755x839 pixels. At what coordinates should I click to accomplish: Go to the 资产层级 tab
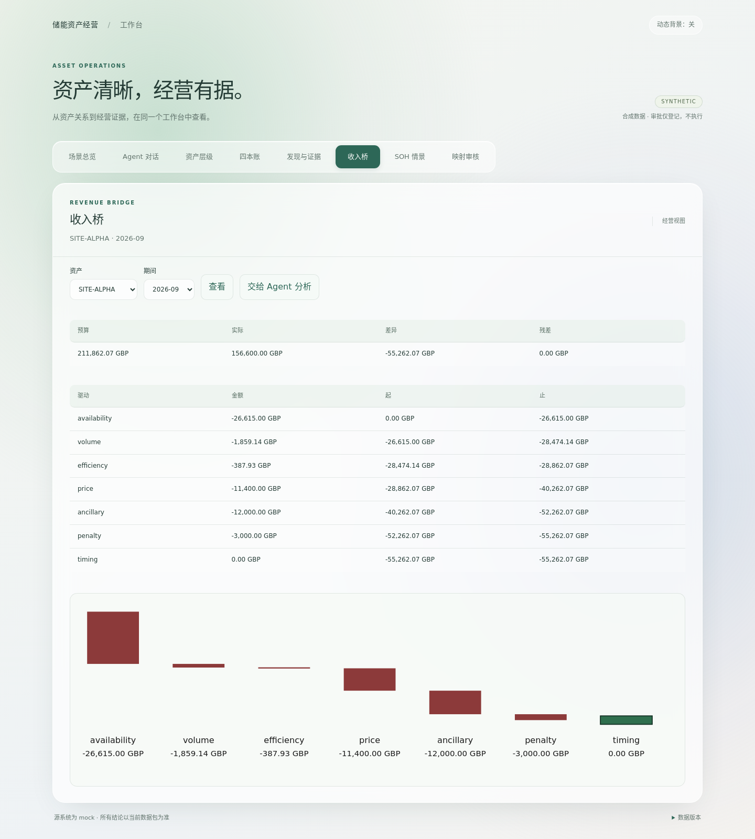coord(199,157)
